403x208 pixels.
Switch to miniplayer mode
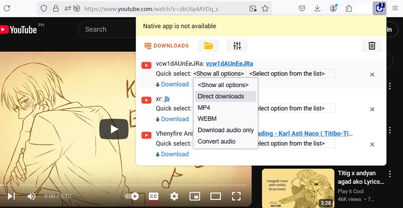194,196
